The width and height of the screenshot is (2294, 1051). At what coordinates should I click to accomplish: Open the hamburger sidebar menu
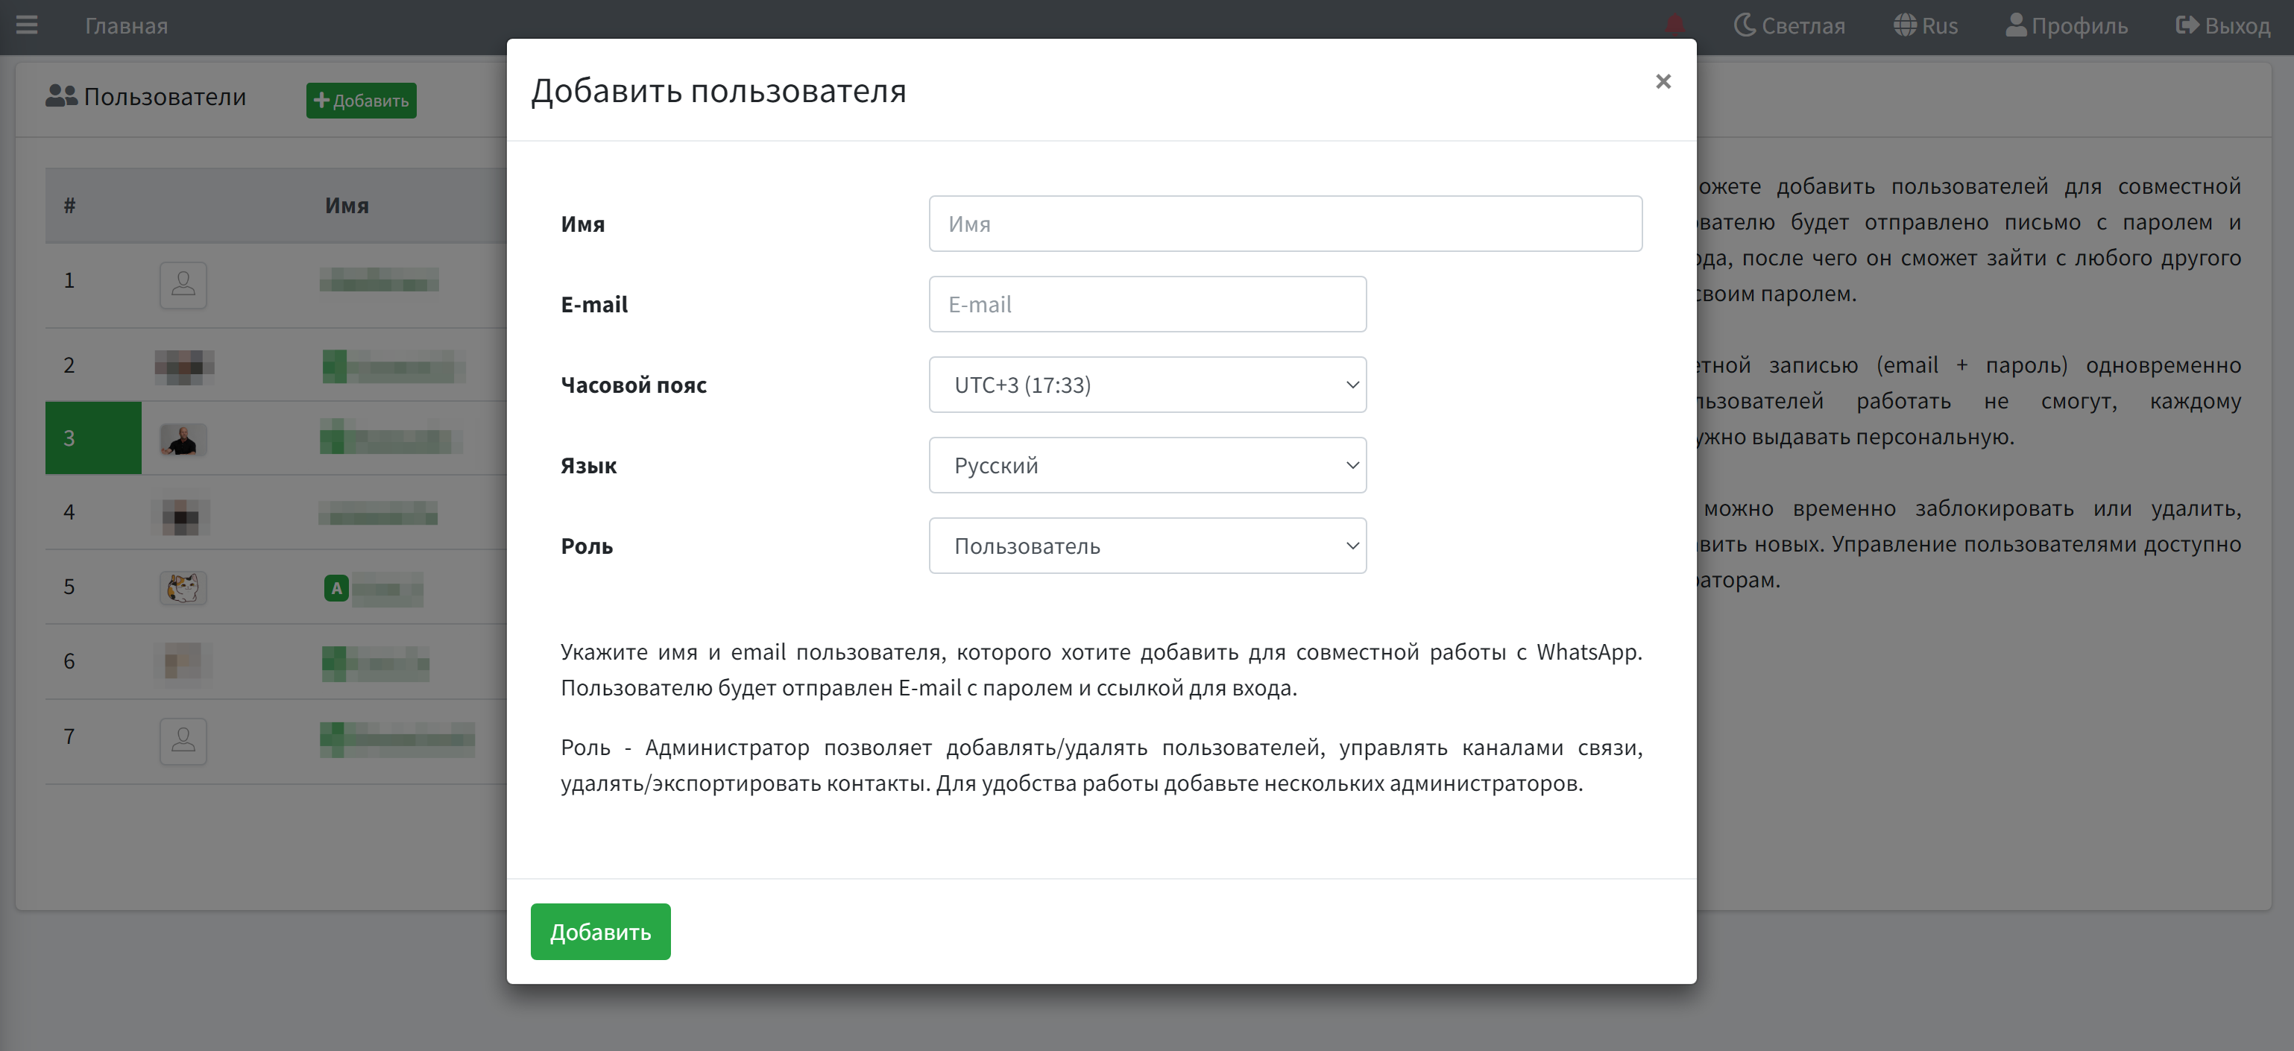[27, 25]
